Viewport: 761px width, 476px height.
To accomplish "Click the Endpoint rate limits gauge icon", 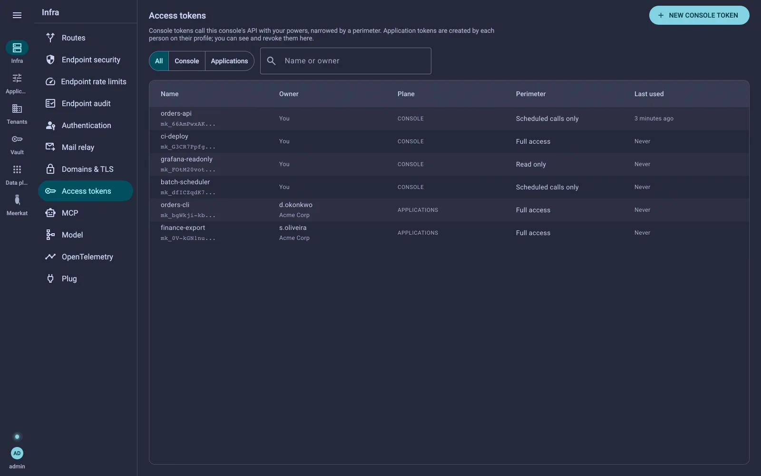I will tap(50, 81).
